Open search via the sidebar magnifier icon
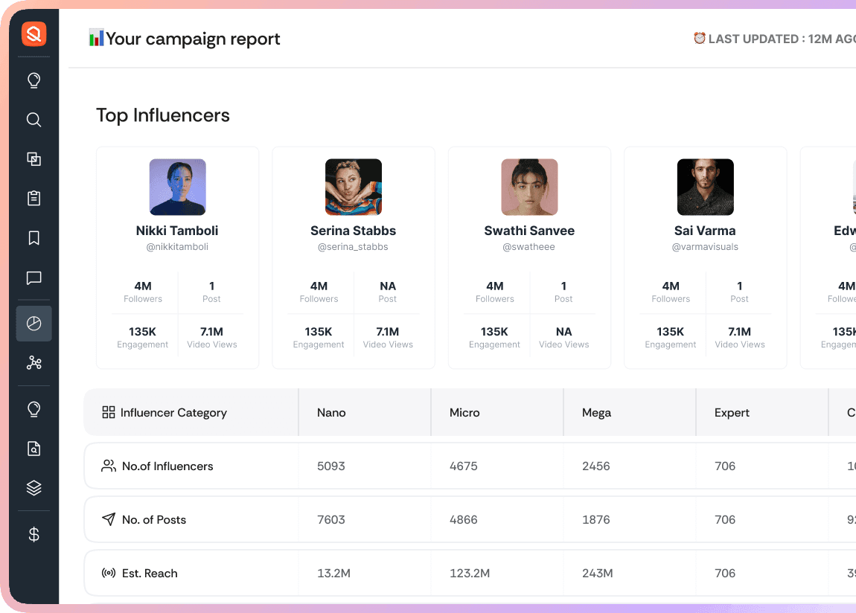 tap(33, 120)
